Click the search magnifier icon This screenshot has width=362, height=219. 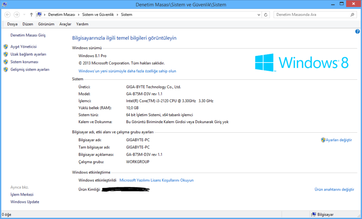(x=352, y=14)
